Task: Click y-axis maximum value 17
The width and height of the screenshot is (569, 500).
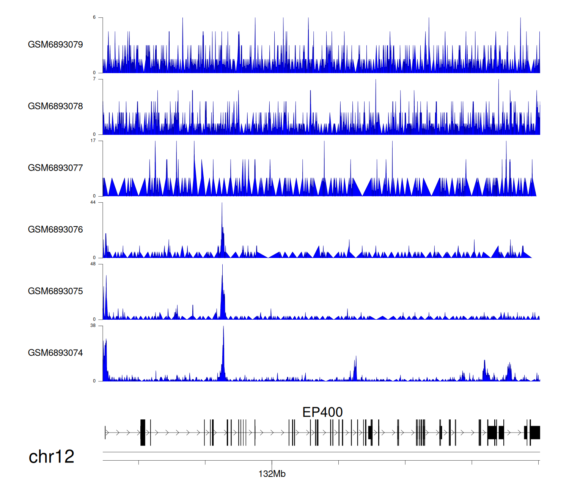Action: click(x=93, y=141)
